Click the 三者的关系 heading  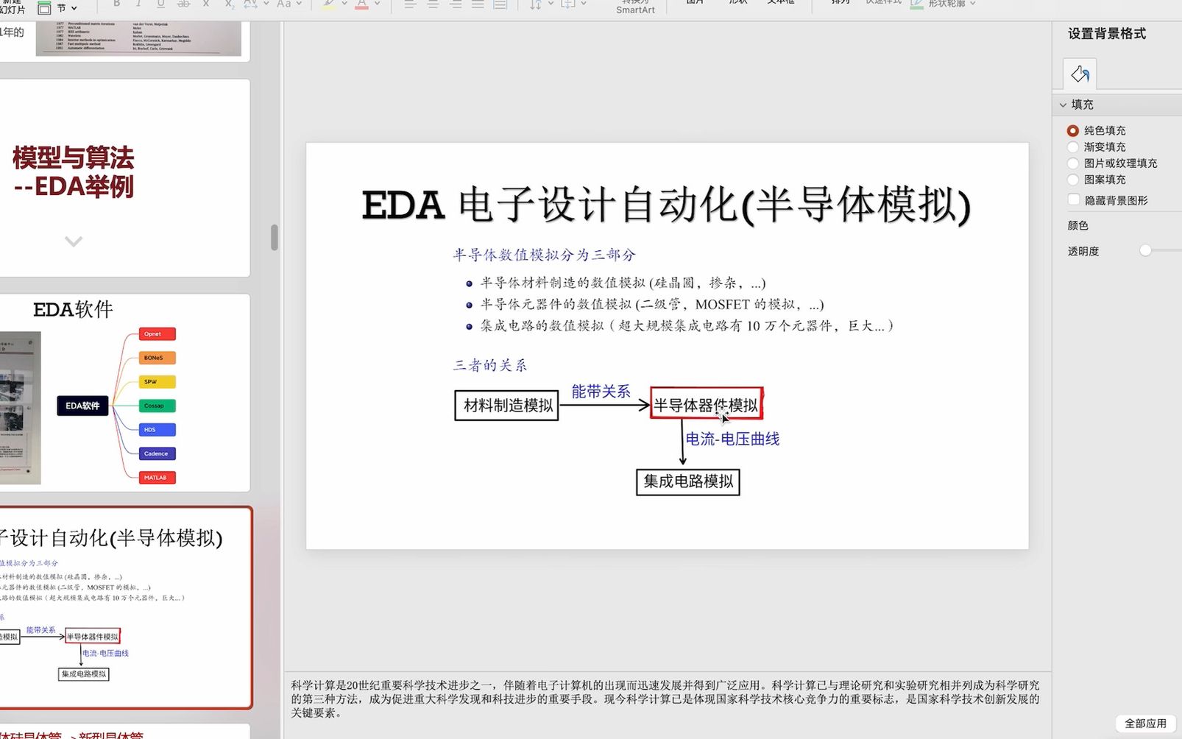490,365
